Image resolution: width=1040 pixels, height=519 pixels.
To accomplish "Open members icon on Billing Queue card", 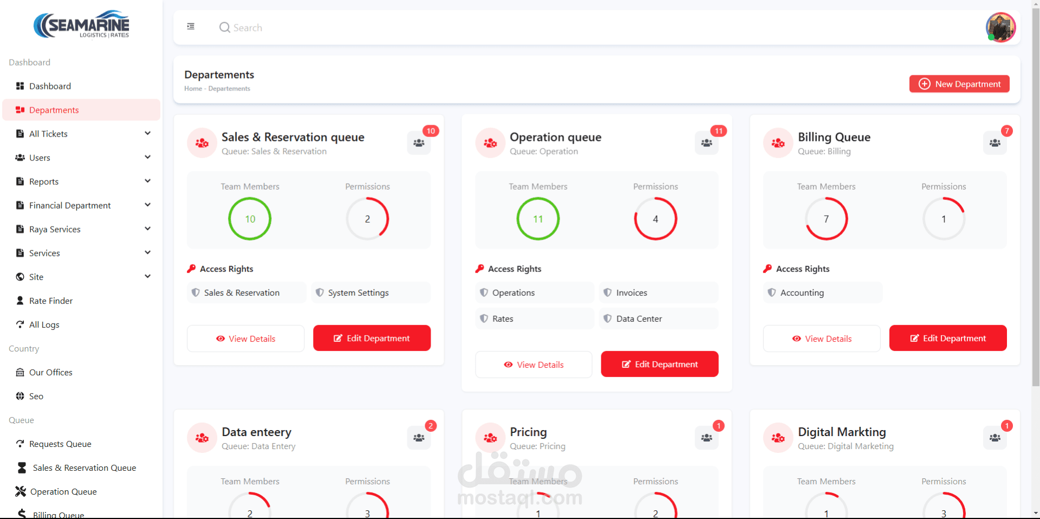I will click(995, 143).
